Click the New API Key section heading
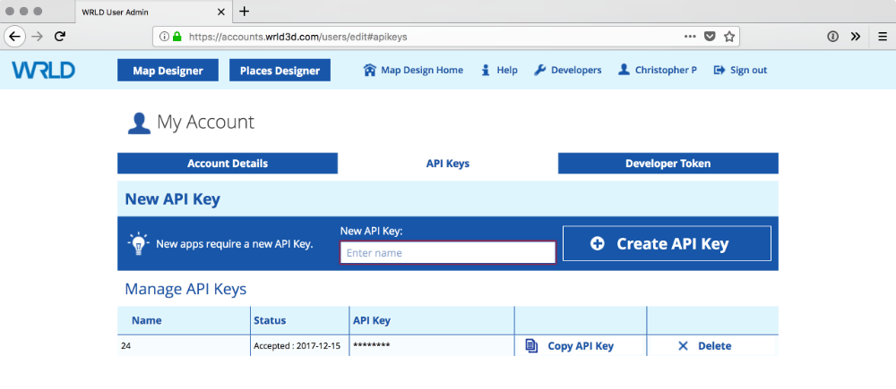Screen dimensions: 896x389 tap(172, 199)
